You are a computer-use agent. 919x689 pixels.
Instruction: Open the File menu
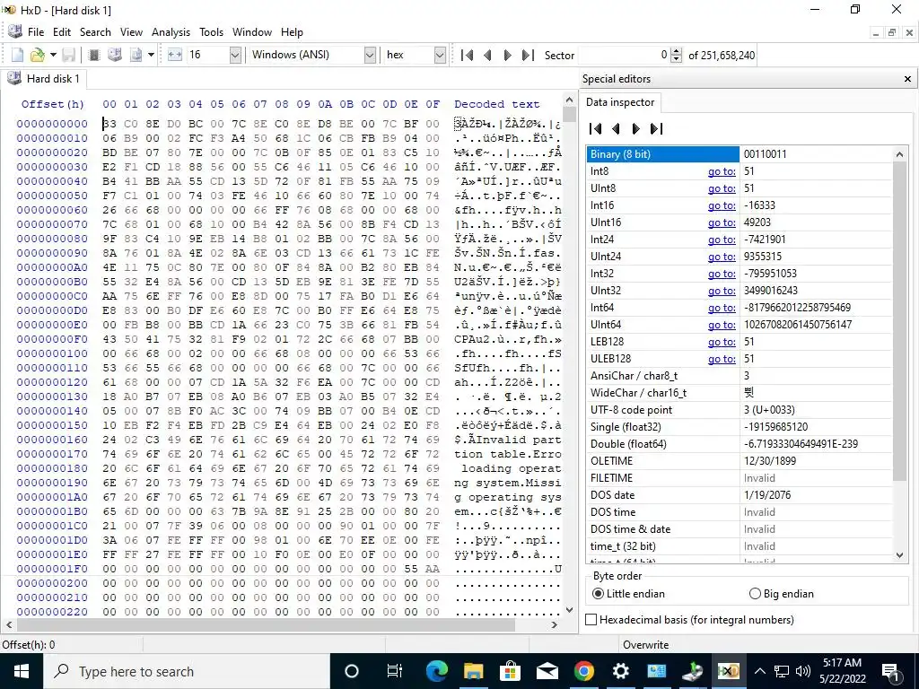pyautogui.click(x=35, y=32)
